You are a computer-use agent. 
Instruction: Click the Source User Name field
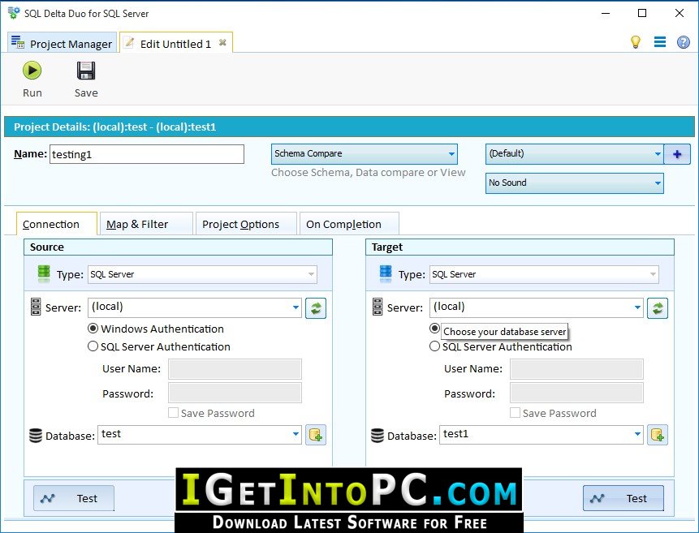(x=235, y=369)
